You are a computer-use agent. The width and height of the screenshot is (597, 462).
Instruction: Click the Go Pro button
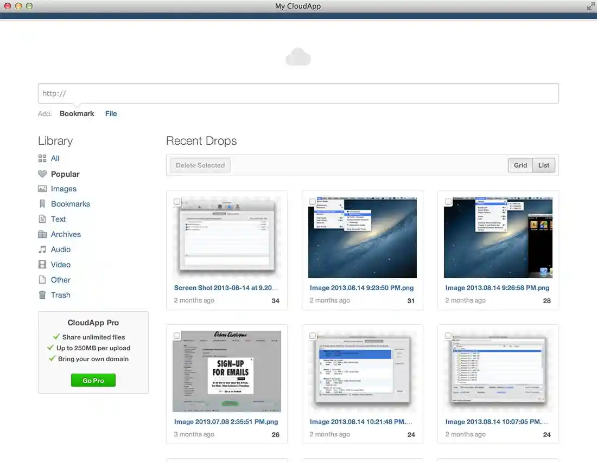click(x=93, y=380)
